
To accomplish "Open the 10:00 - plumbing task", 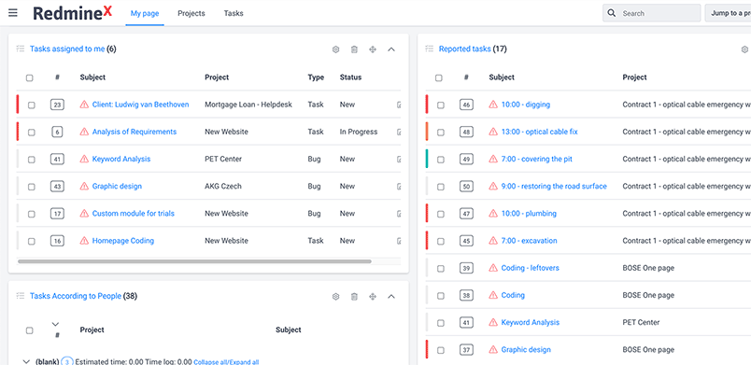I will point(529,214).
